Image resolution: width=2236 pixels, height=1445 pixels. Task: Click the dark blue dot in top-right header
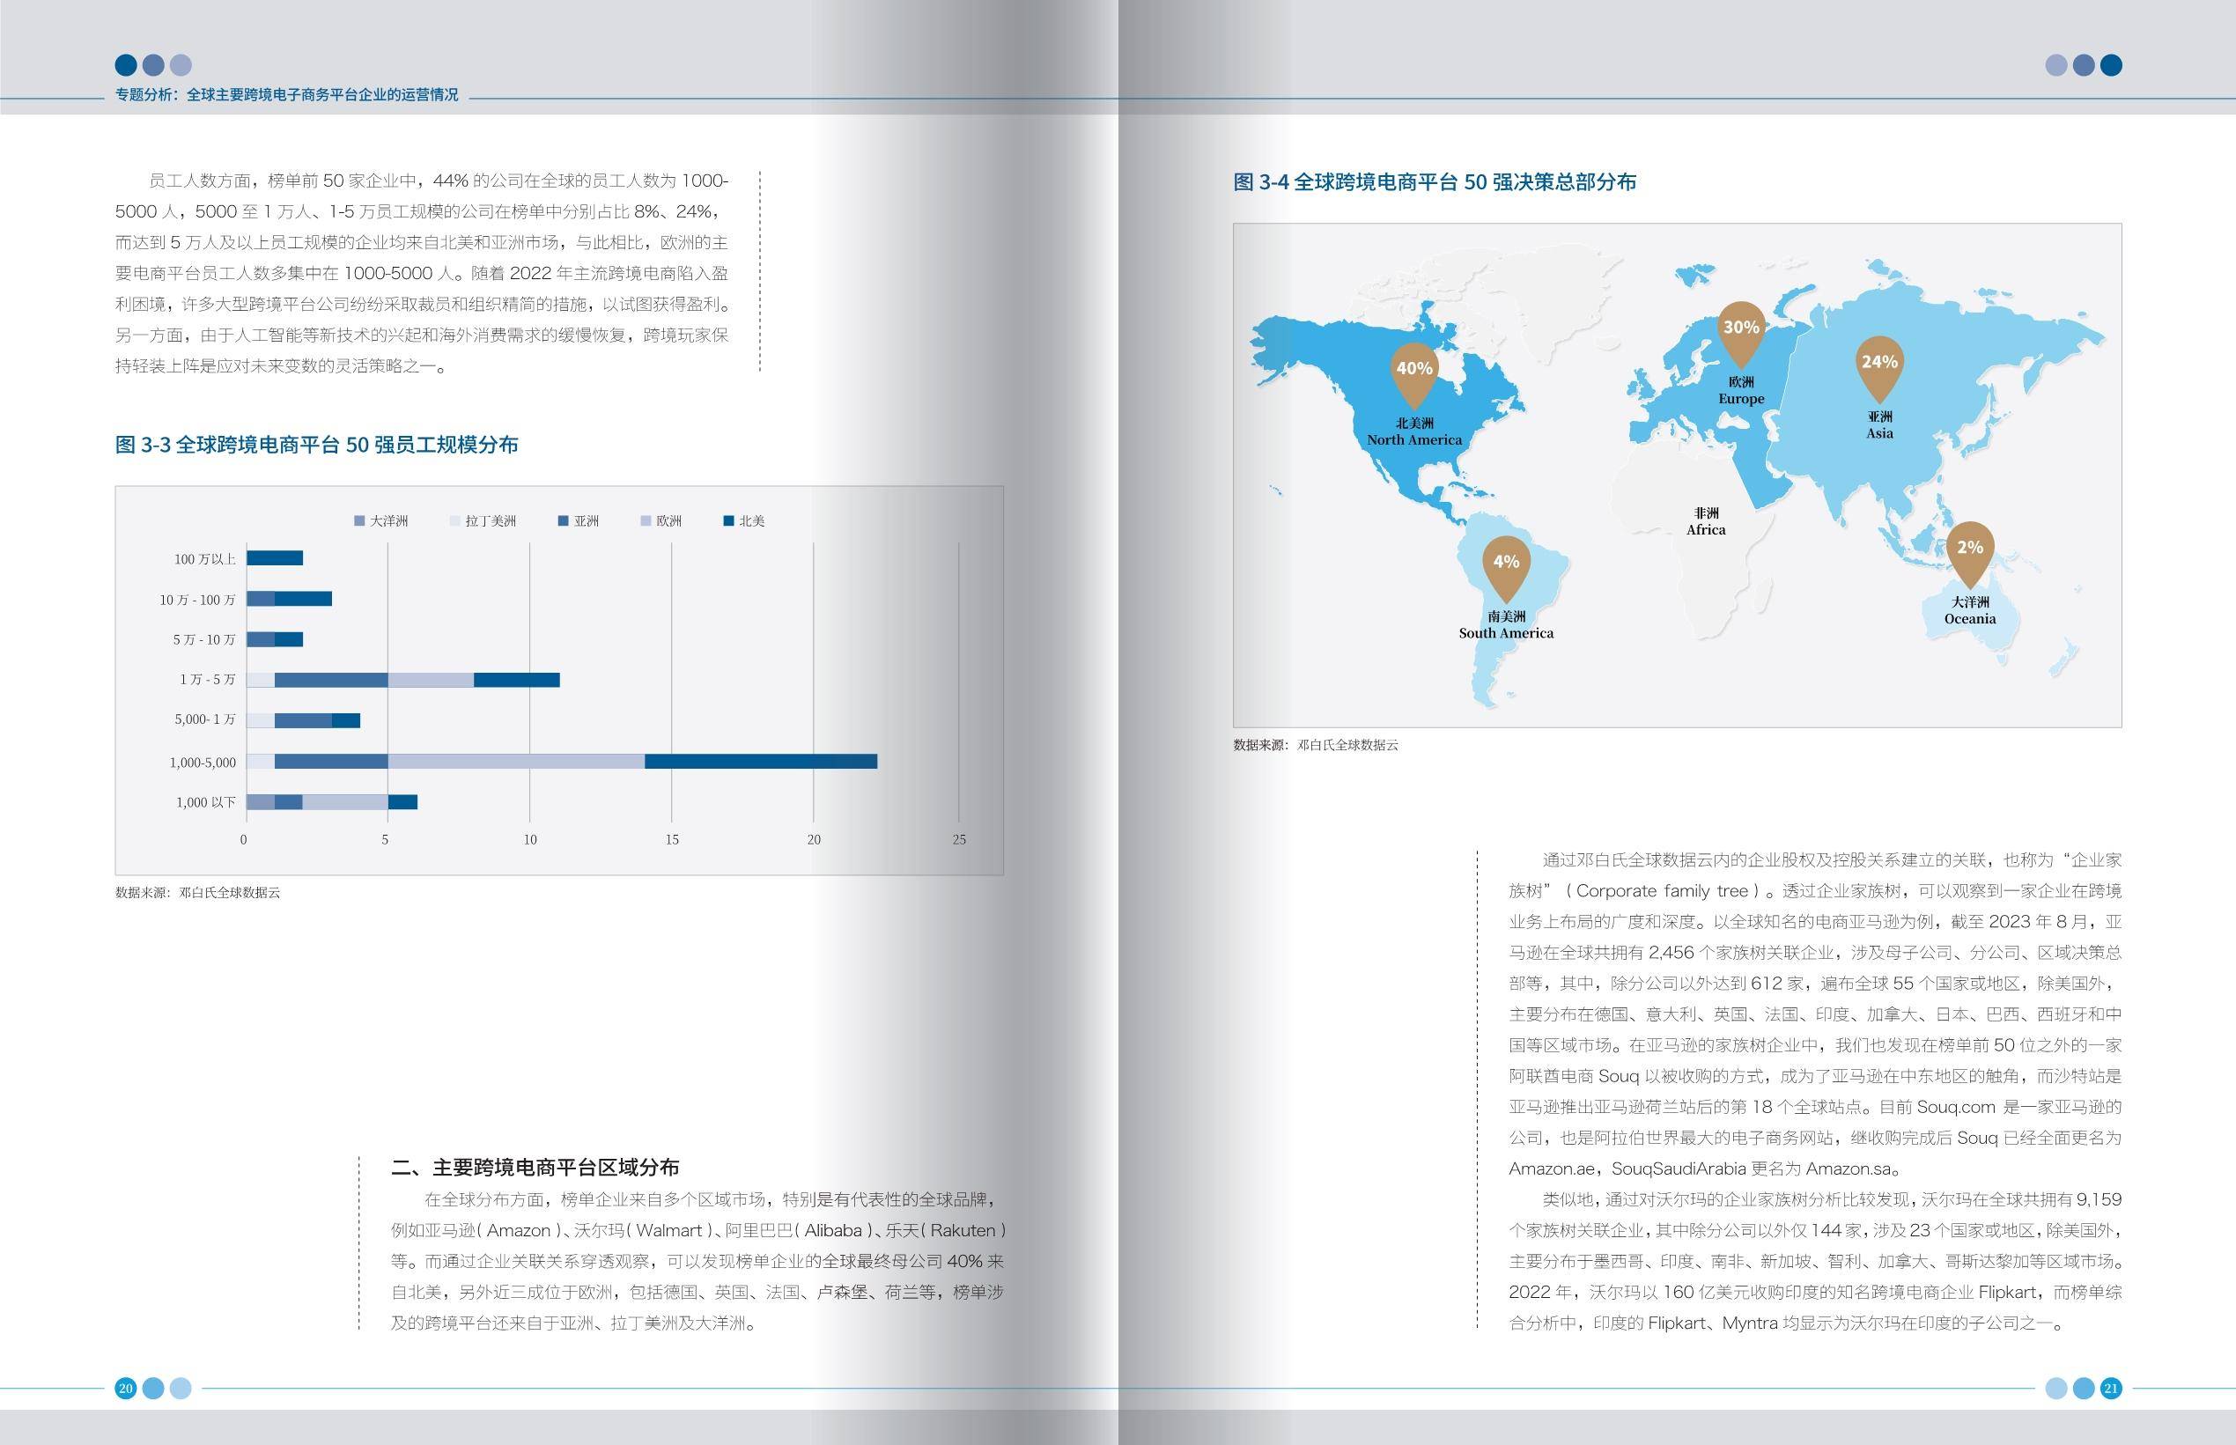pos(2110,65)
